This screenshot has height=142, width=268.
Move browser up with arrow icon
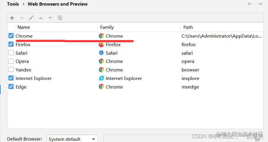pyautogui.click(x=41, y=18)
